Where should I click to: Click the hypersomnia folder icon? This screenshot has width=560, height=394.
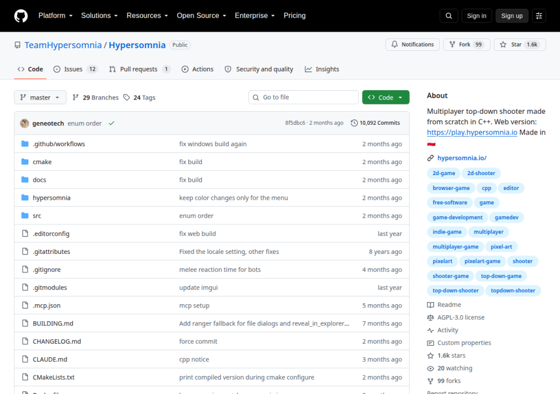[x=25, y=198]
